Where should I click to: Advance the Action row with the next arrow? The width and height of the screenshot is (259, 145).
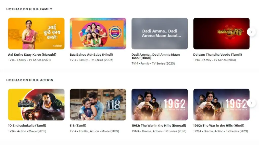click(251, 103)
